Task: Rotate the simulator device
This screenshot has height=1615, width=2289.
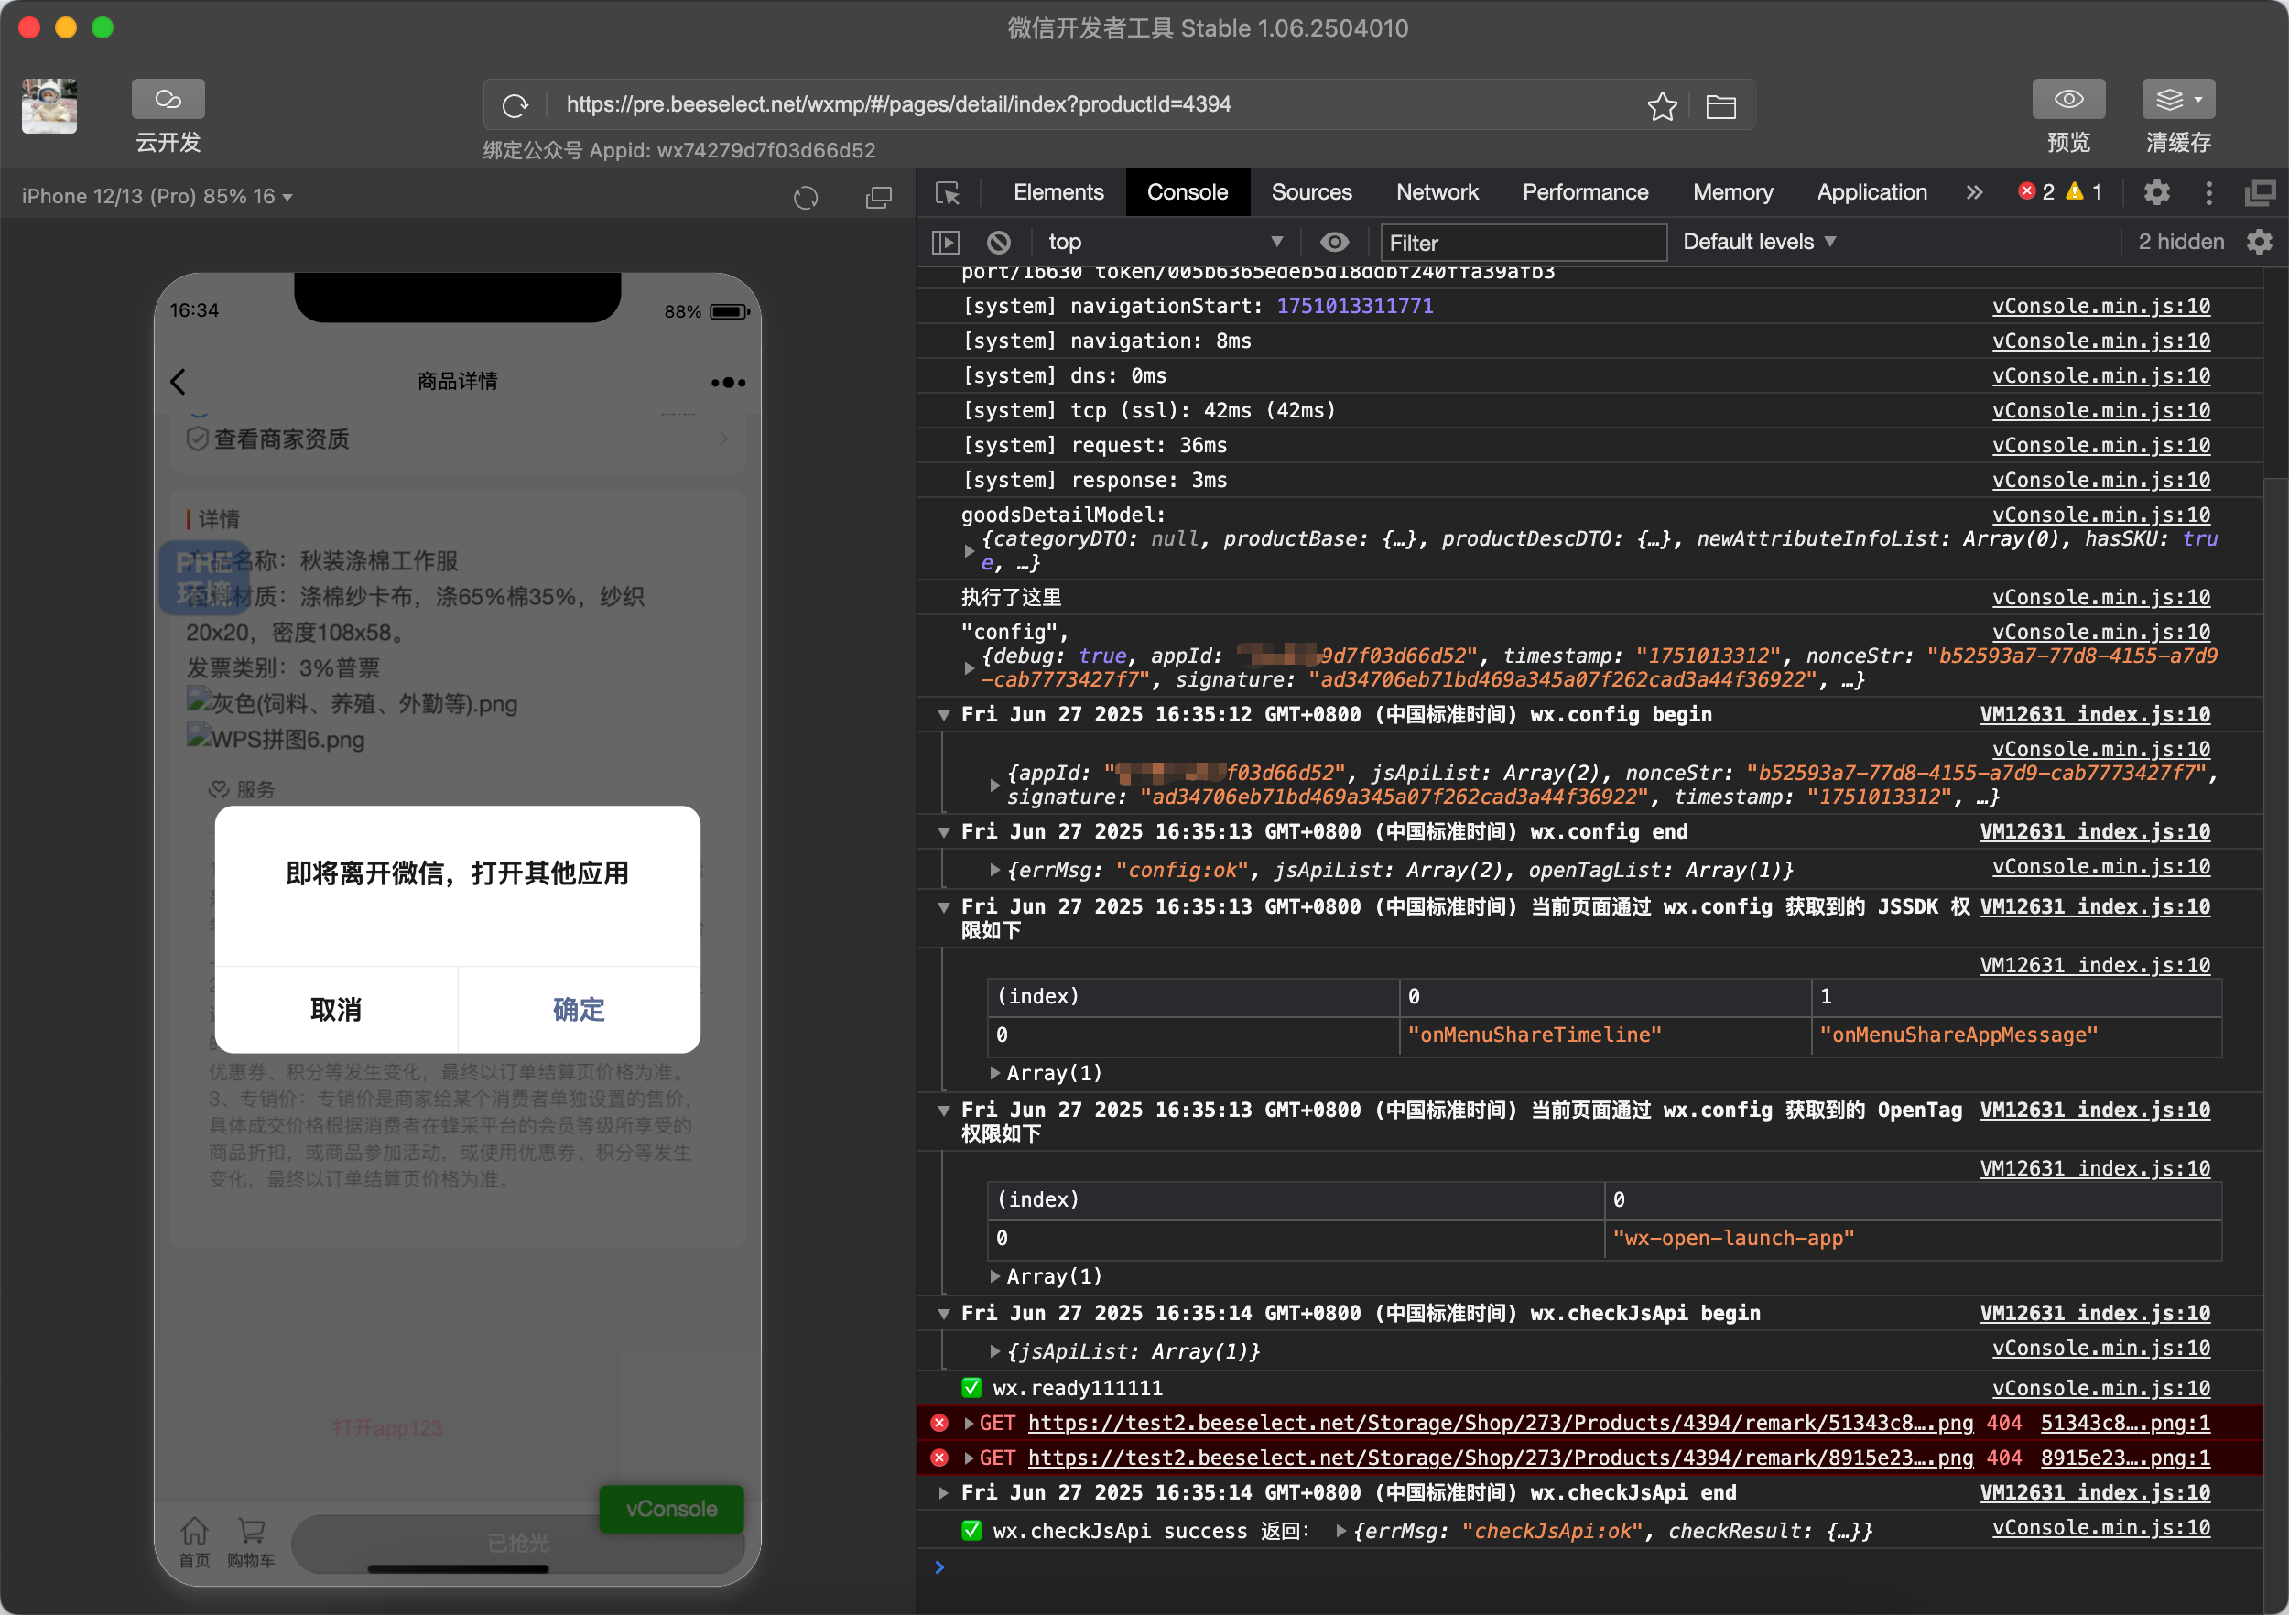Action: (x=806, y=198)
